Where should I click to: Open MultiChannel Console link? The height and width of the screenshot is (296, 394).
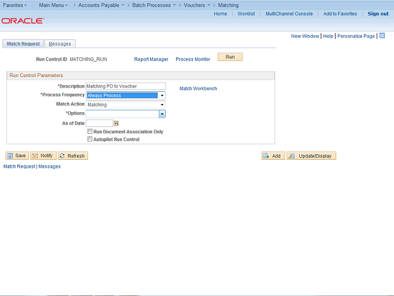(x=289, y=14)
